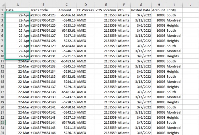Click the 22-Apr date in row 10
This screenshot has height=135, width=199.
coord(18,56)
